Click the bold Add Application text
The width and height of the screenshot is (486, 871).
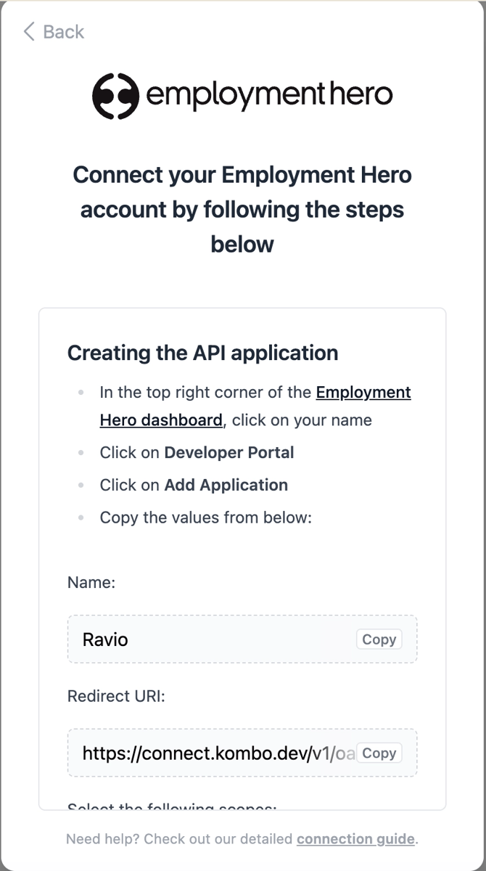[x=226, y=485]
